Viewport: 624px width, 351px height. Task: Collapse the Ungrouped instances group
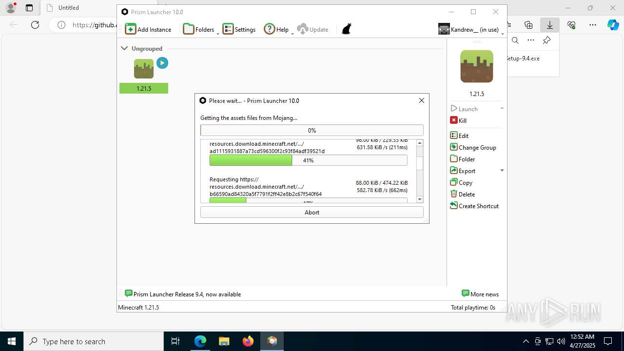pyautogui.click(x=124, y=48)
